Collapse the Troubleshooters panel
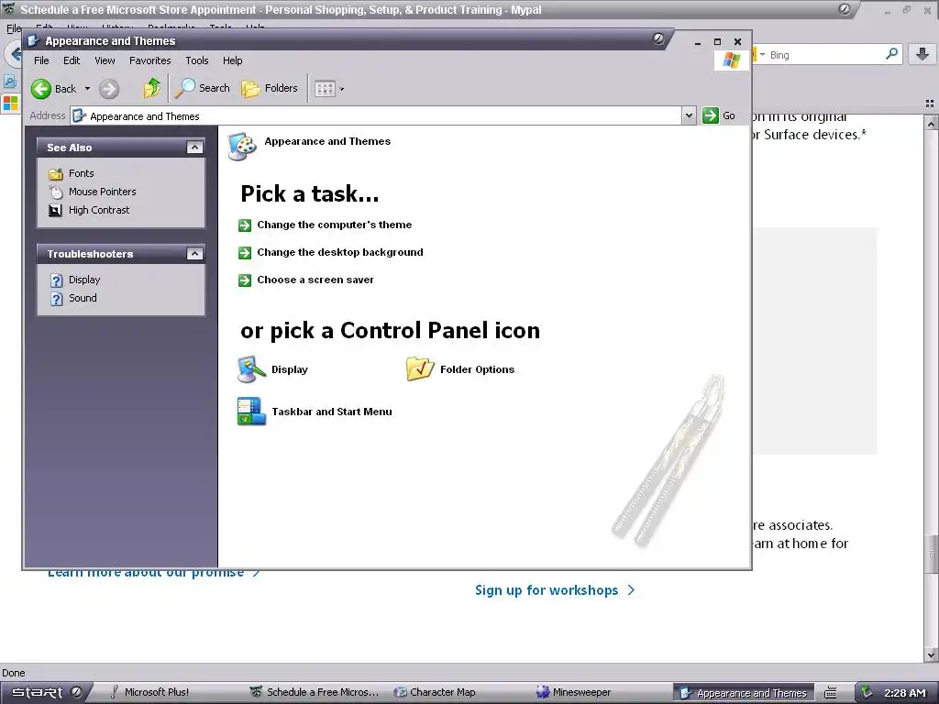The height and width of the screenshot is (704, 939). [194, 254]
